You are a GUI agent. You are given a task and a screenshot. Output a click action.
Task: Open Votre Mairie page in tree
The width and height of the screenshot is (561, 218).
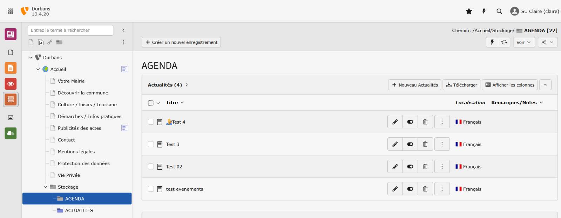[x=71, y=81]
